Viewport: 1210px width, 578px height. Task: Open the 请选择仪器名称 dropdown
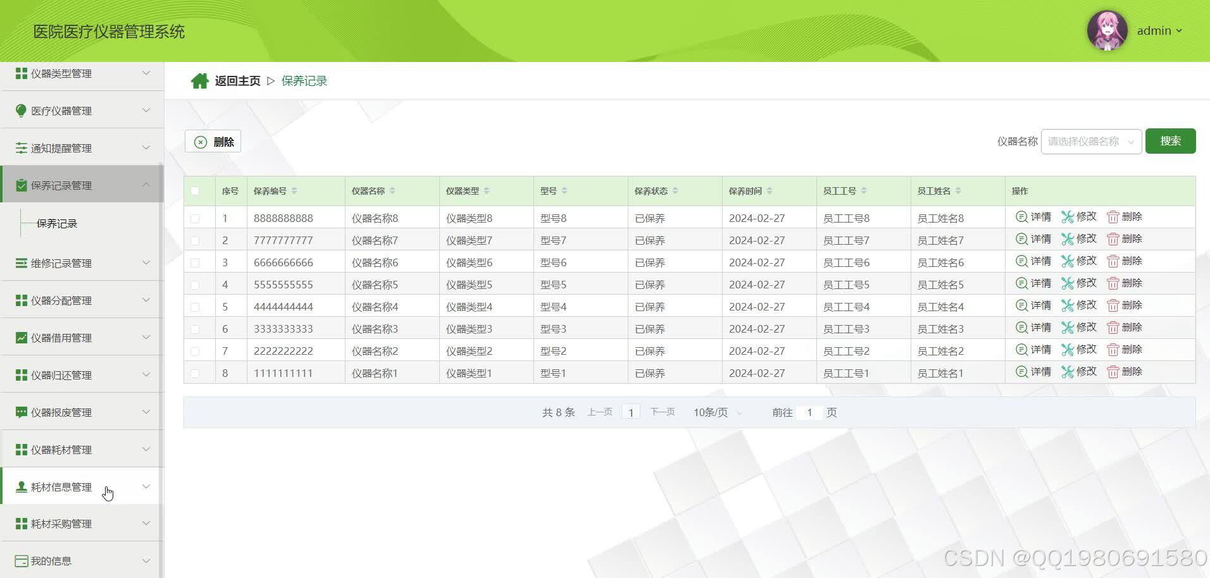[1091, 142]
